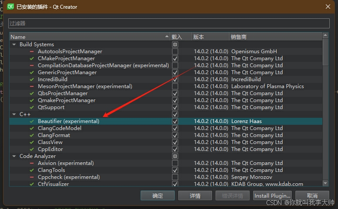
Task: Toggle the Code Analyzer group checkbox
Action: [175, 156]
